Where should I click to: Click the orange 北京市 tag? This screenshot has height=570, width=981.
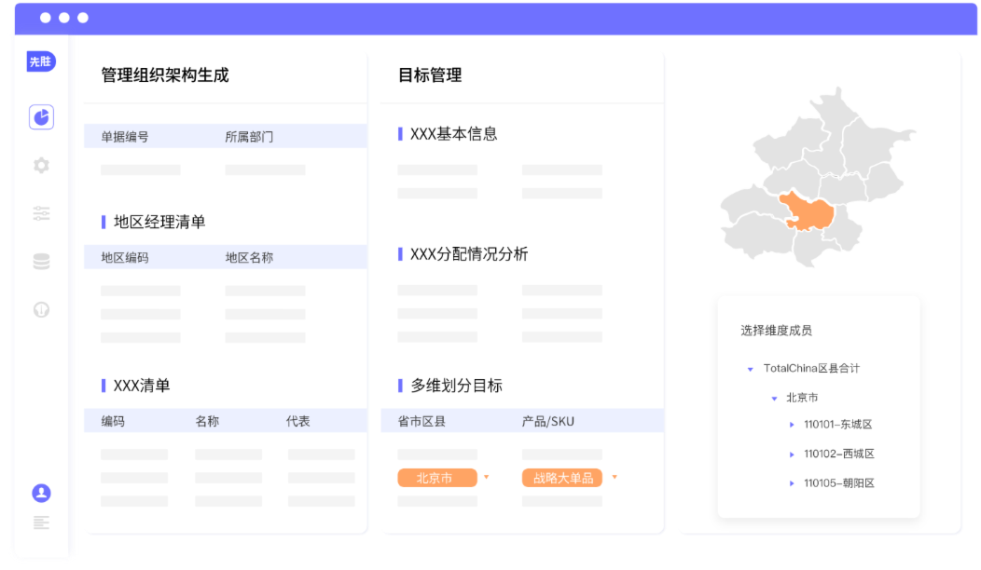click(436, 478)
